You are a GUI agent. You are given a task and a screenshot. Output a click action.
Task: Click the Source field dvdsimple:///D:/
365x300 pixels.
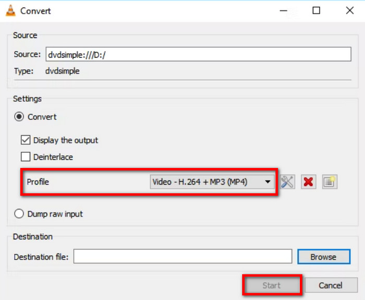198,54
